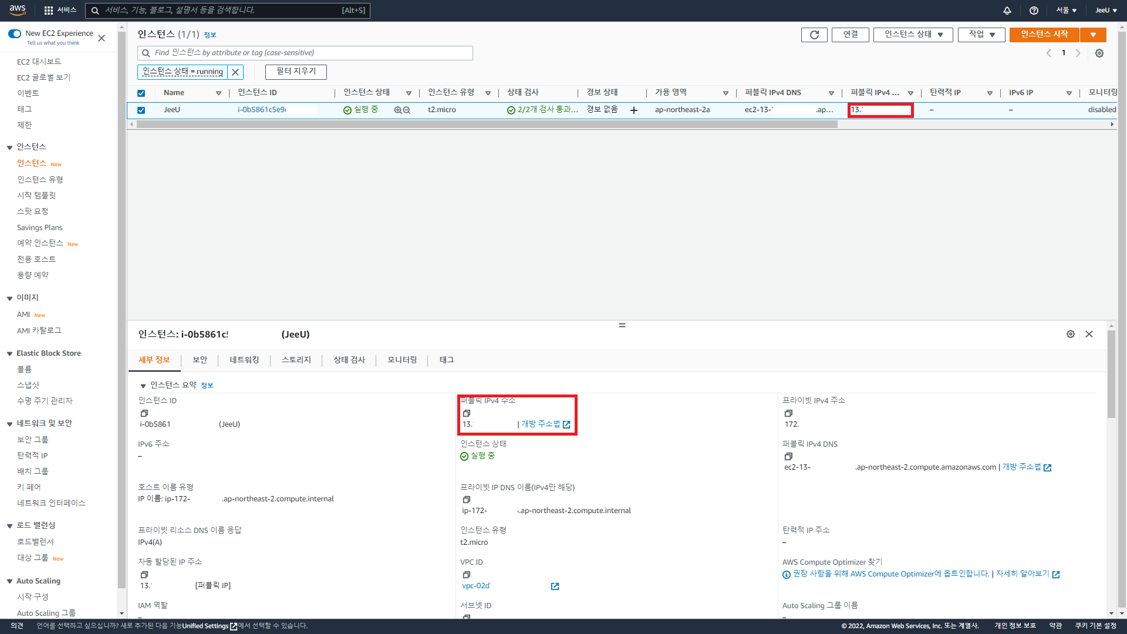Click the refresh instances icon button
This screenshot has width=1127, height=634.
click(x=814, y=35)
